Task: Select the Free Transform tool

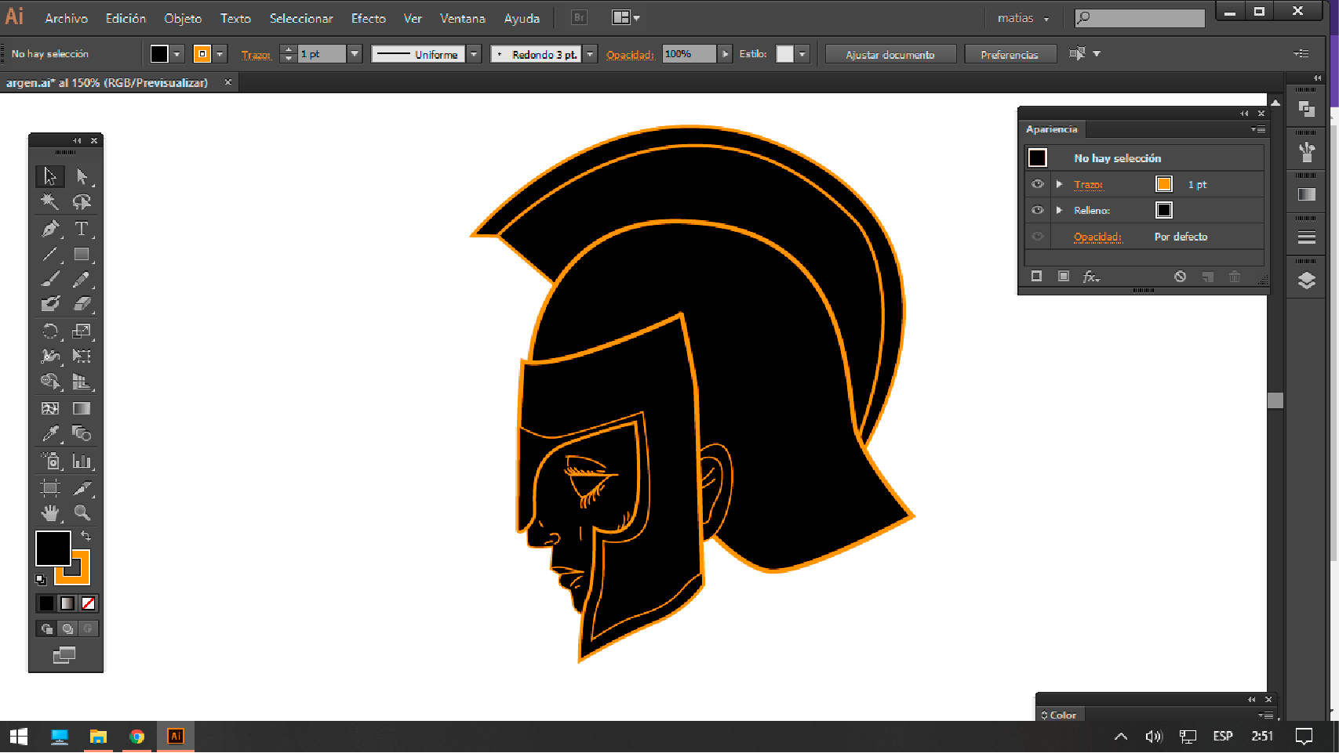Action: pos(82,356)
